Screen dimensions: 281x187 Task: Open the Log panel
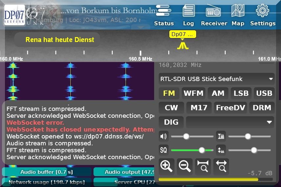[x=188, y=15]
